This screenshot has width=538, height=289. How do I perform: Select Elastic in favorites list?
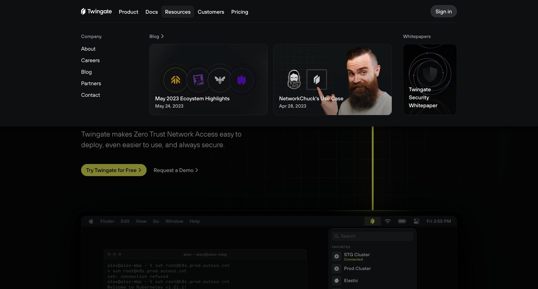373,280
